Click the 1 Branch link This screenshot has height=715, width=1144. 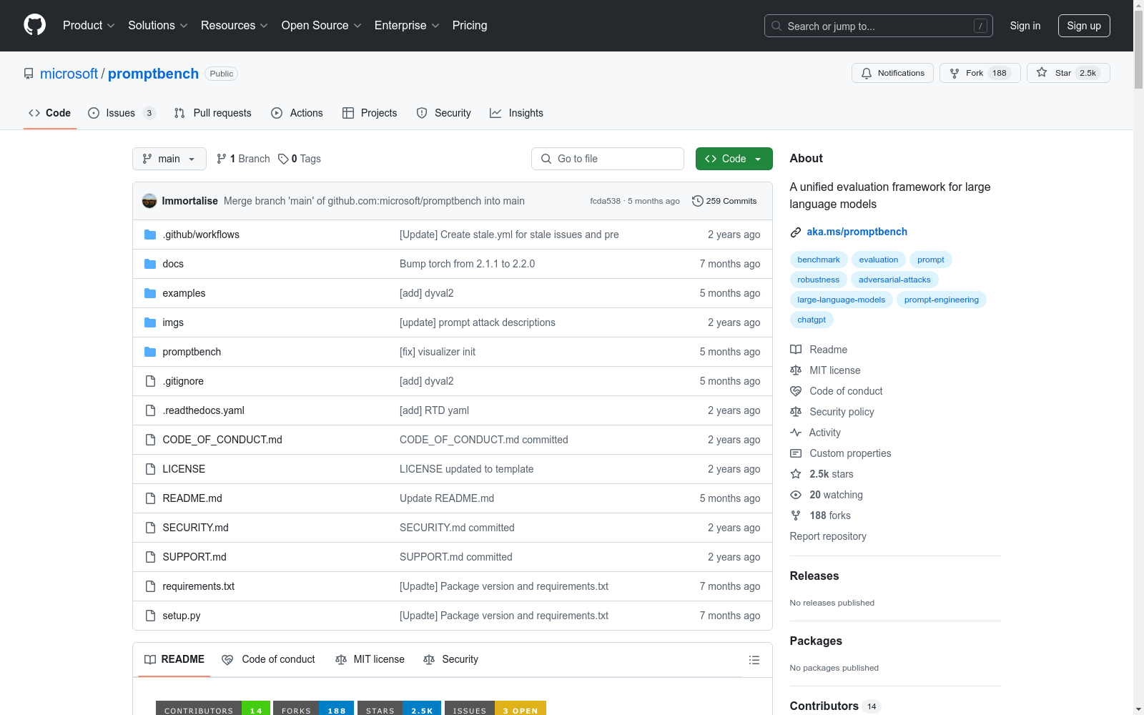243,159
